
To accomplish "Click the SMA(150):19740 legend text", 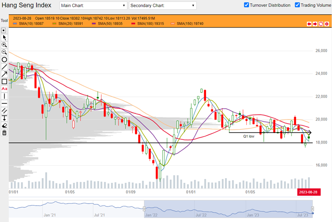I will [190, 24].
